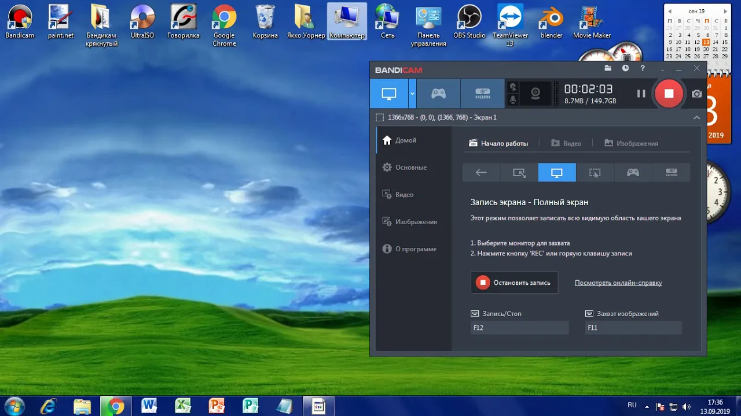
Task: Stop recording with the red round button
Action: coord(669,94)
